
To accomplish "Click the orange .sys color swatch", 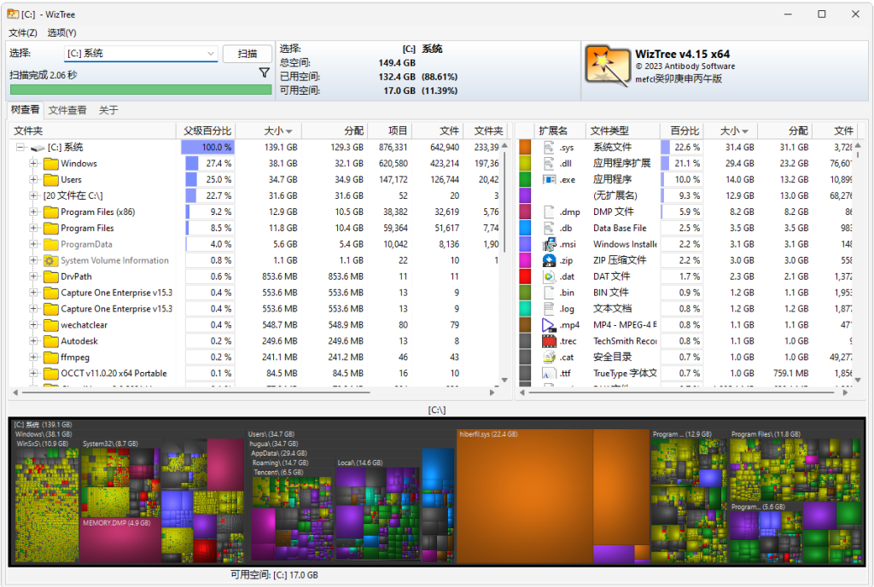I will [525, 148].
